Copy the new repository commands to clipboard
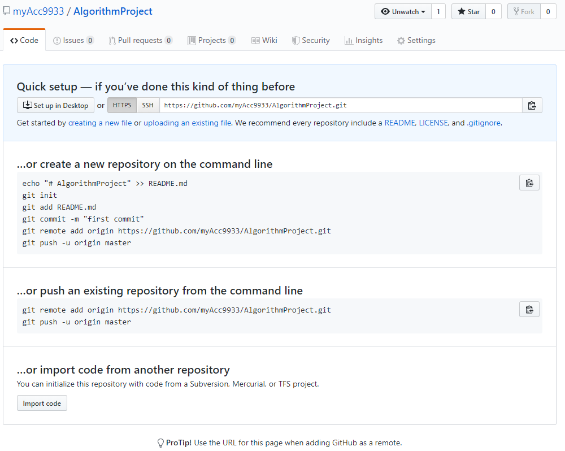The image size is (565, 451). point(529,183)
